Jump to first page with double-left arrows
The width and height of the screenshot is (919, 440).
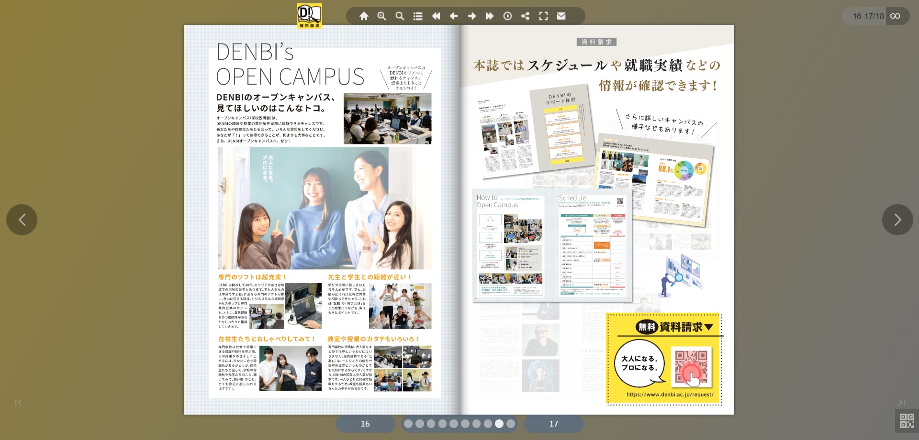point(436,16)
